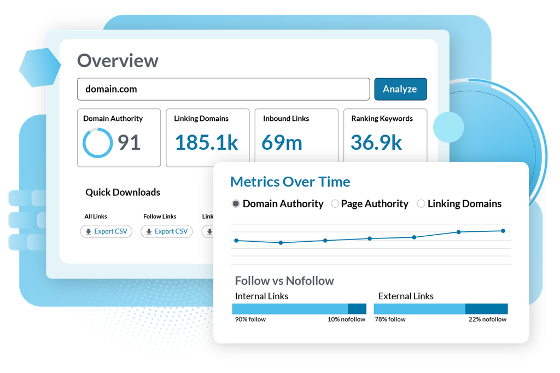The image size is (560, 373).
Task: Select Linking Domains radio button
Action: pyautogui.click(x=421, y=203)
